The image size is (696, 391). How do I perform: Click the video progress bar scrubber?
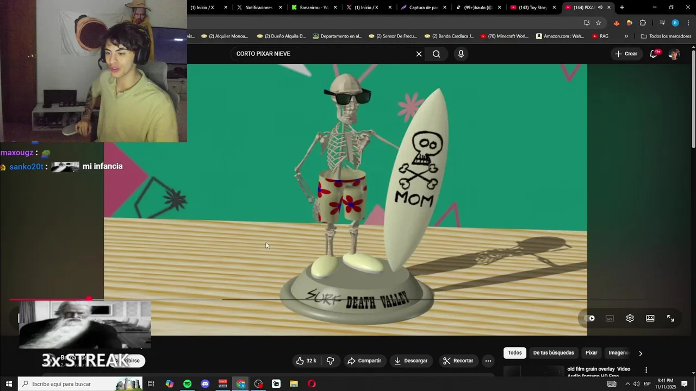[89, 299]
